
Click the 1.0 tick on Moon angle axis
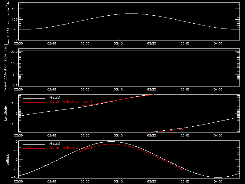(x=15, y=75)
